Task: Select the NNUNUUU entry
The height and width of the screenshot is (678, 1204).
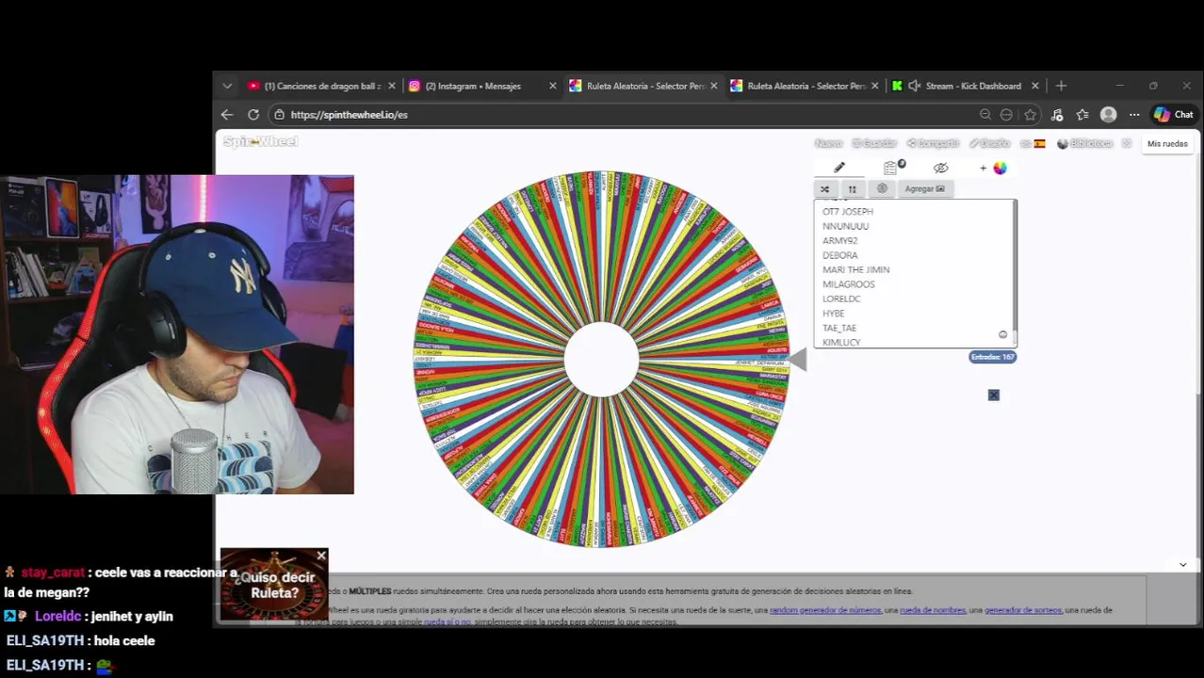Action: [x=845, y=226]
